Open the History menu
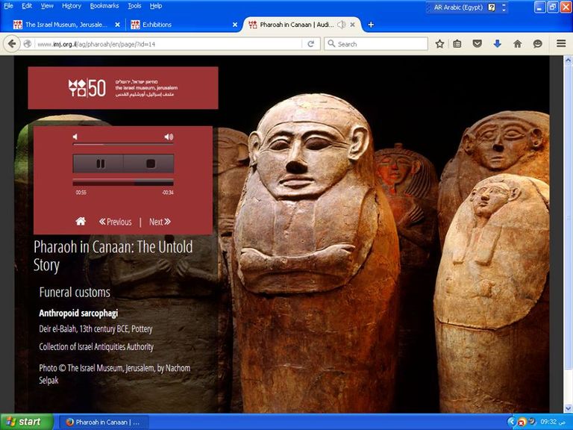This screenshot has height=430, width=573. click(x=72, y=5)
